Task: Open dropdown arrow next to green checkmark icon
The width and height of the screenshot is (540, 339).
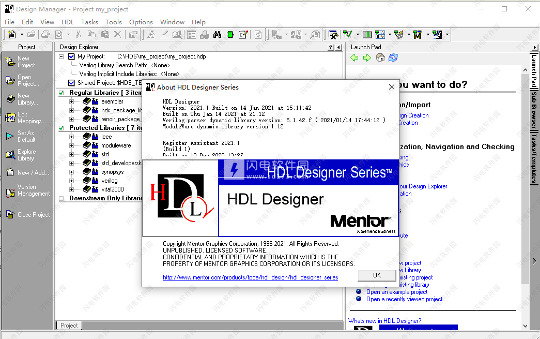Action: (358, 35)
